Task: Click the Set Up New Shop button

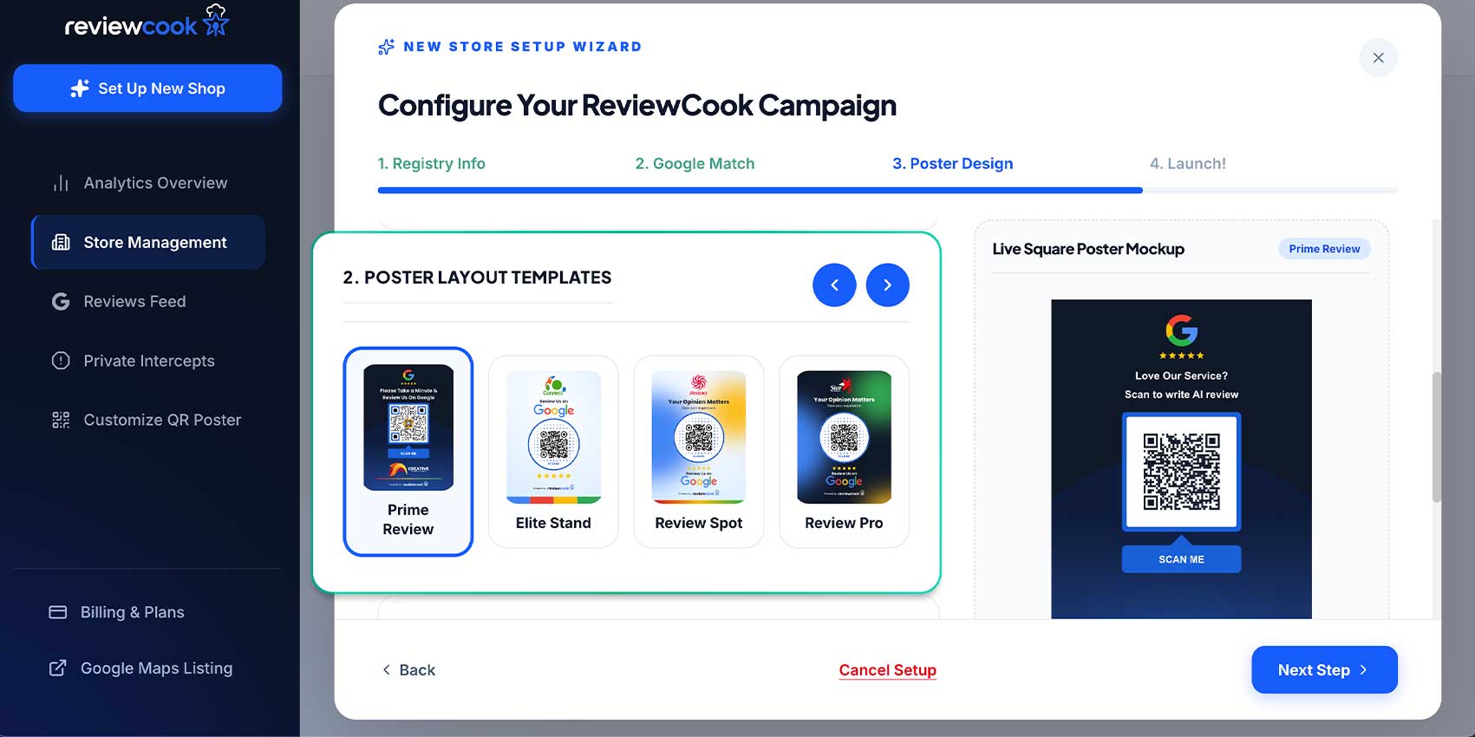Action: [x=147, y=88]
